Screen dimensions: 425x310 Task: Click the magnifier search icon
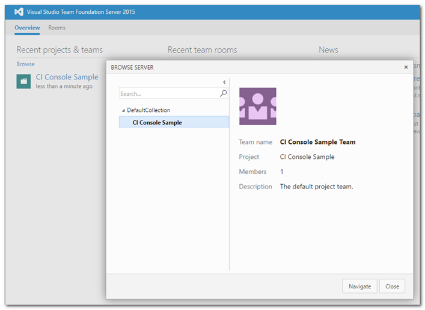pyautogui.click(x=224, y=94)
